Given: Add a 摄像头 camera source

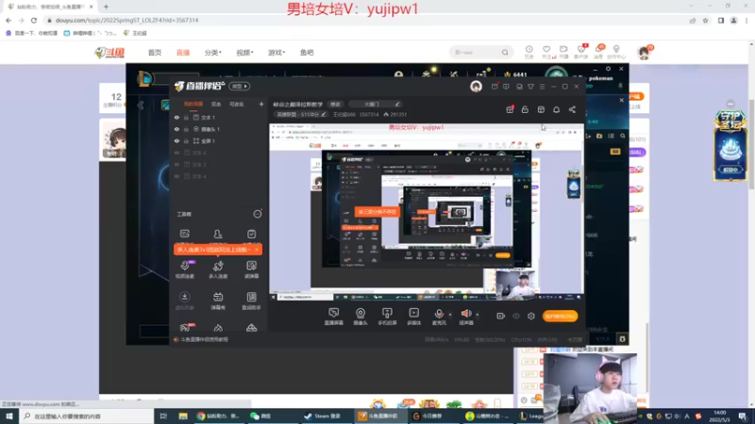Looking at the screenshot, I should coord(361,317).
